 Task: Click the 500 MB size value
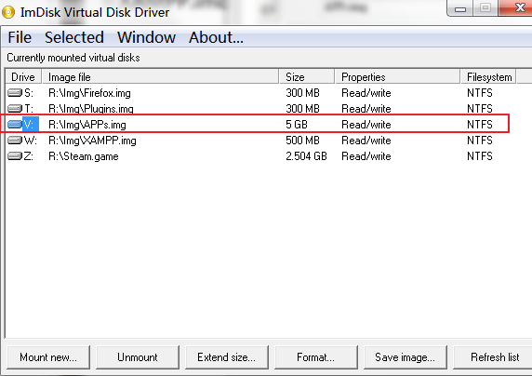[x=302, y=141]
